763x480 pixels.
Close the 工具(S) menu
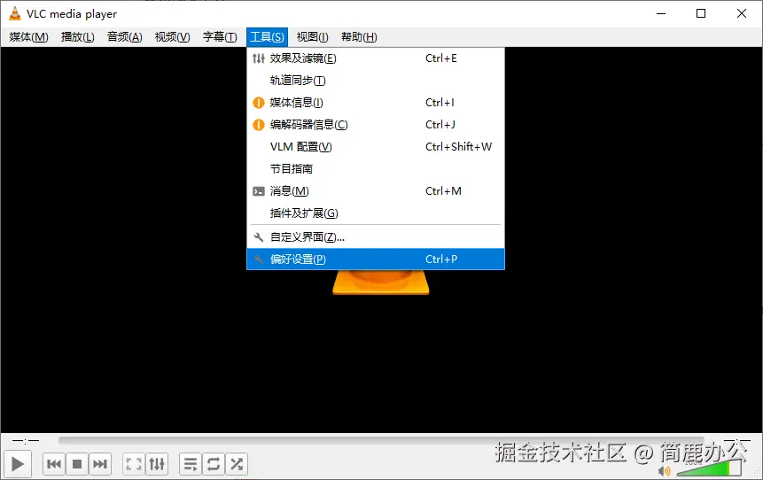267,37
